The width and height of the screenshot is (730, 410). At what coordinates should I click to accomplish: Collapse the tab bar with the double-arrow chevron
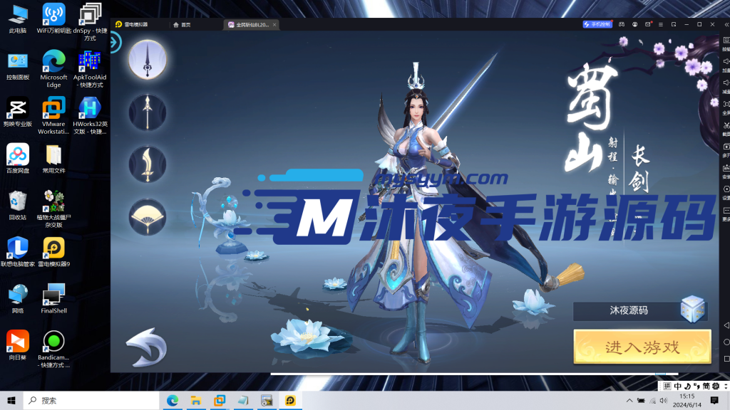(x=726, y=23)
